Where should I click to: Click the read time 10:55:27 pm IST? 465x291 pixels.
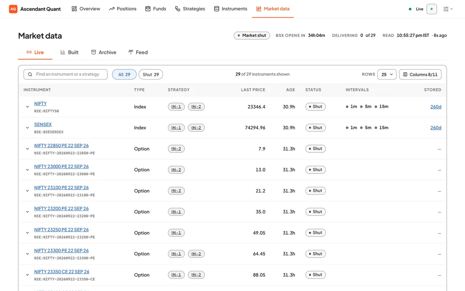pos(413,35)
